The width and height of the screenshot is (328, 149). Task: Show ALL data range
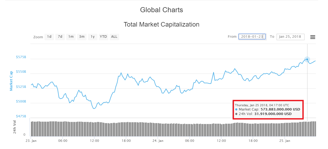point(114,37)
